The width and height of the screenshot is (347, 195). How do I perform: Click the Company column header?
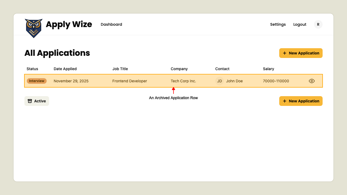[179, 69]
